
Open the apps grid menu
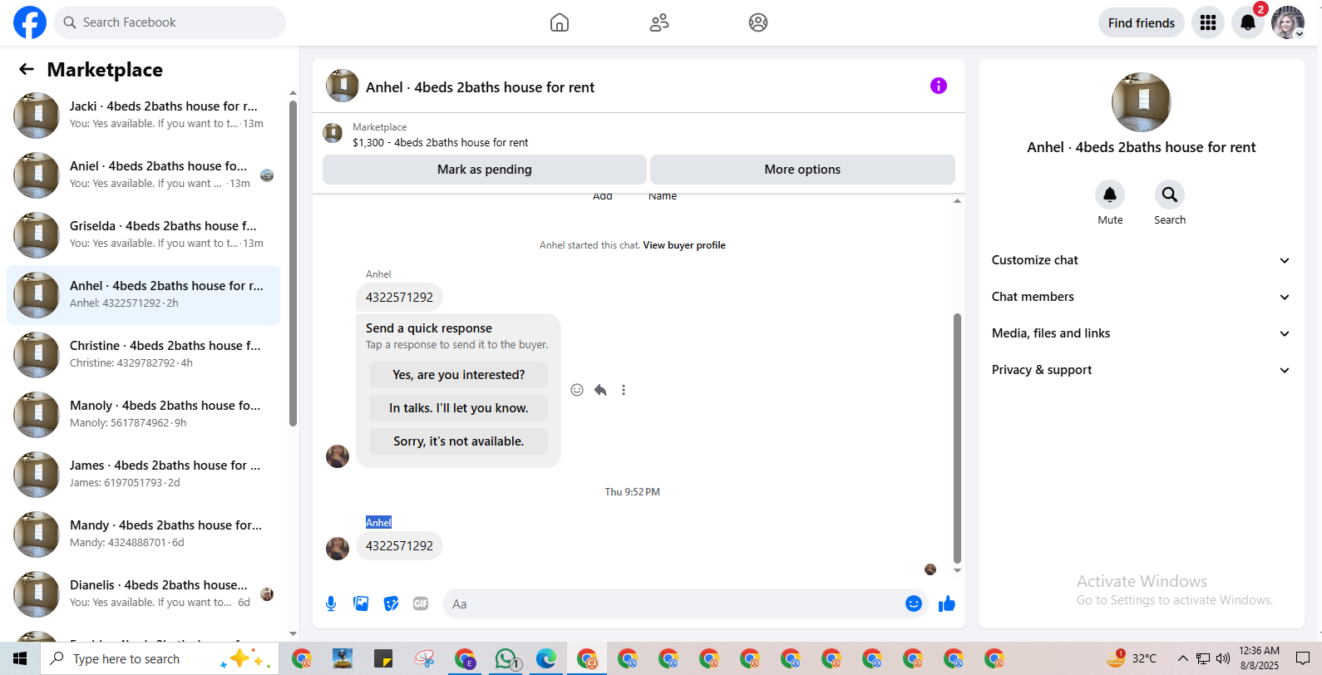click(x=1208, y=22)
